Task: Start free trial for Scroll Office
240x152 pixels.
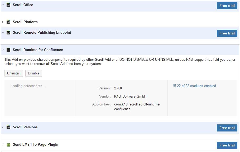Action: (227, 6)
